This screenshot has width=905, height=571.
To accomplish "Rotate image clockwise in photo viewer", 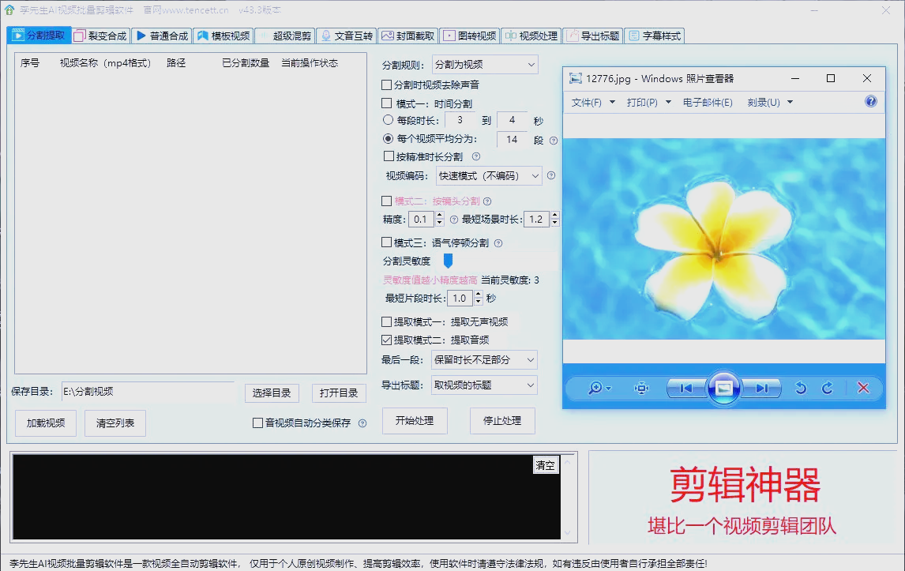I will click(x=827, y=388).
